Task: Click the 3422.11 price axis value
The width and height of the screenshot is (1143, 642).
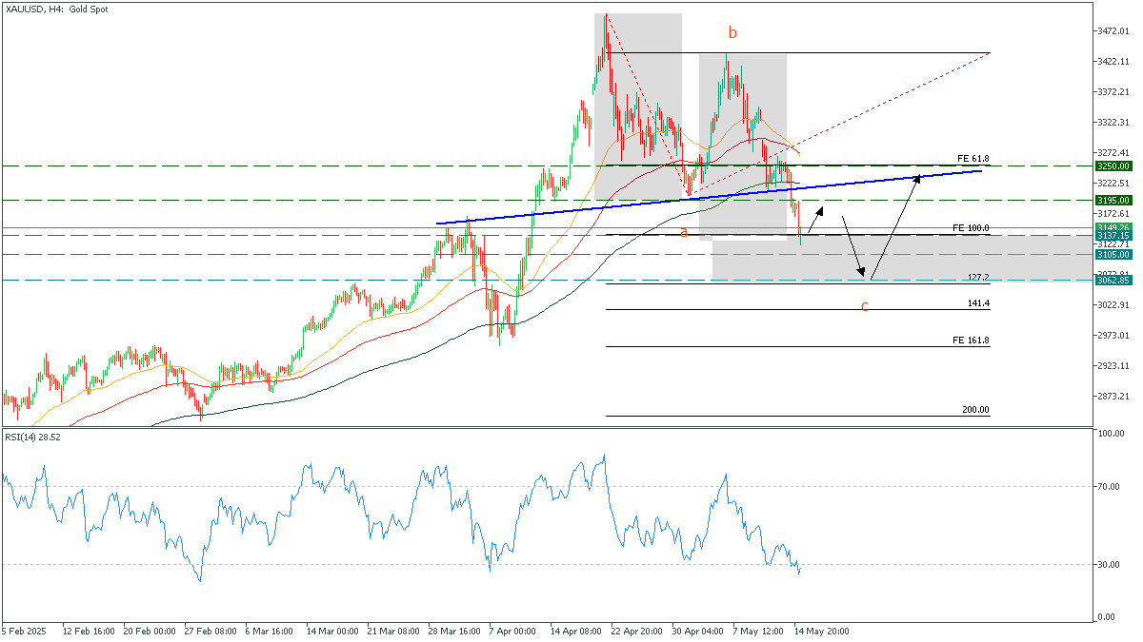Action: click(x=1113, y=62)
